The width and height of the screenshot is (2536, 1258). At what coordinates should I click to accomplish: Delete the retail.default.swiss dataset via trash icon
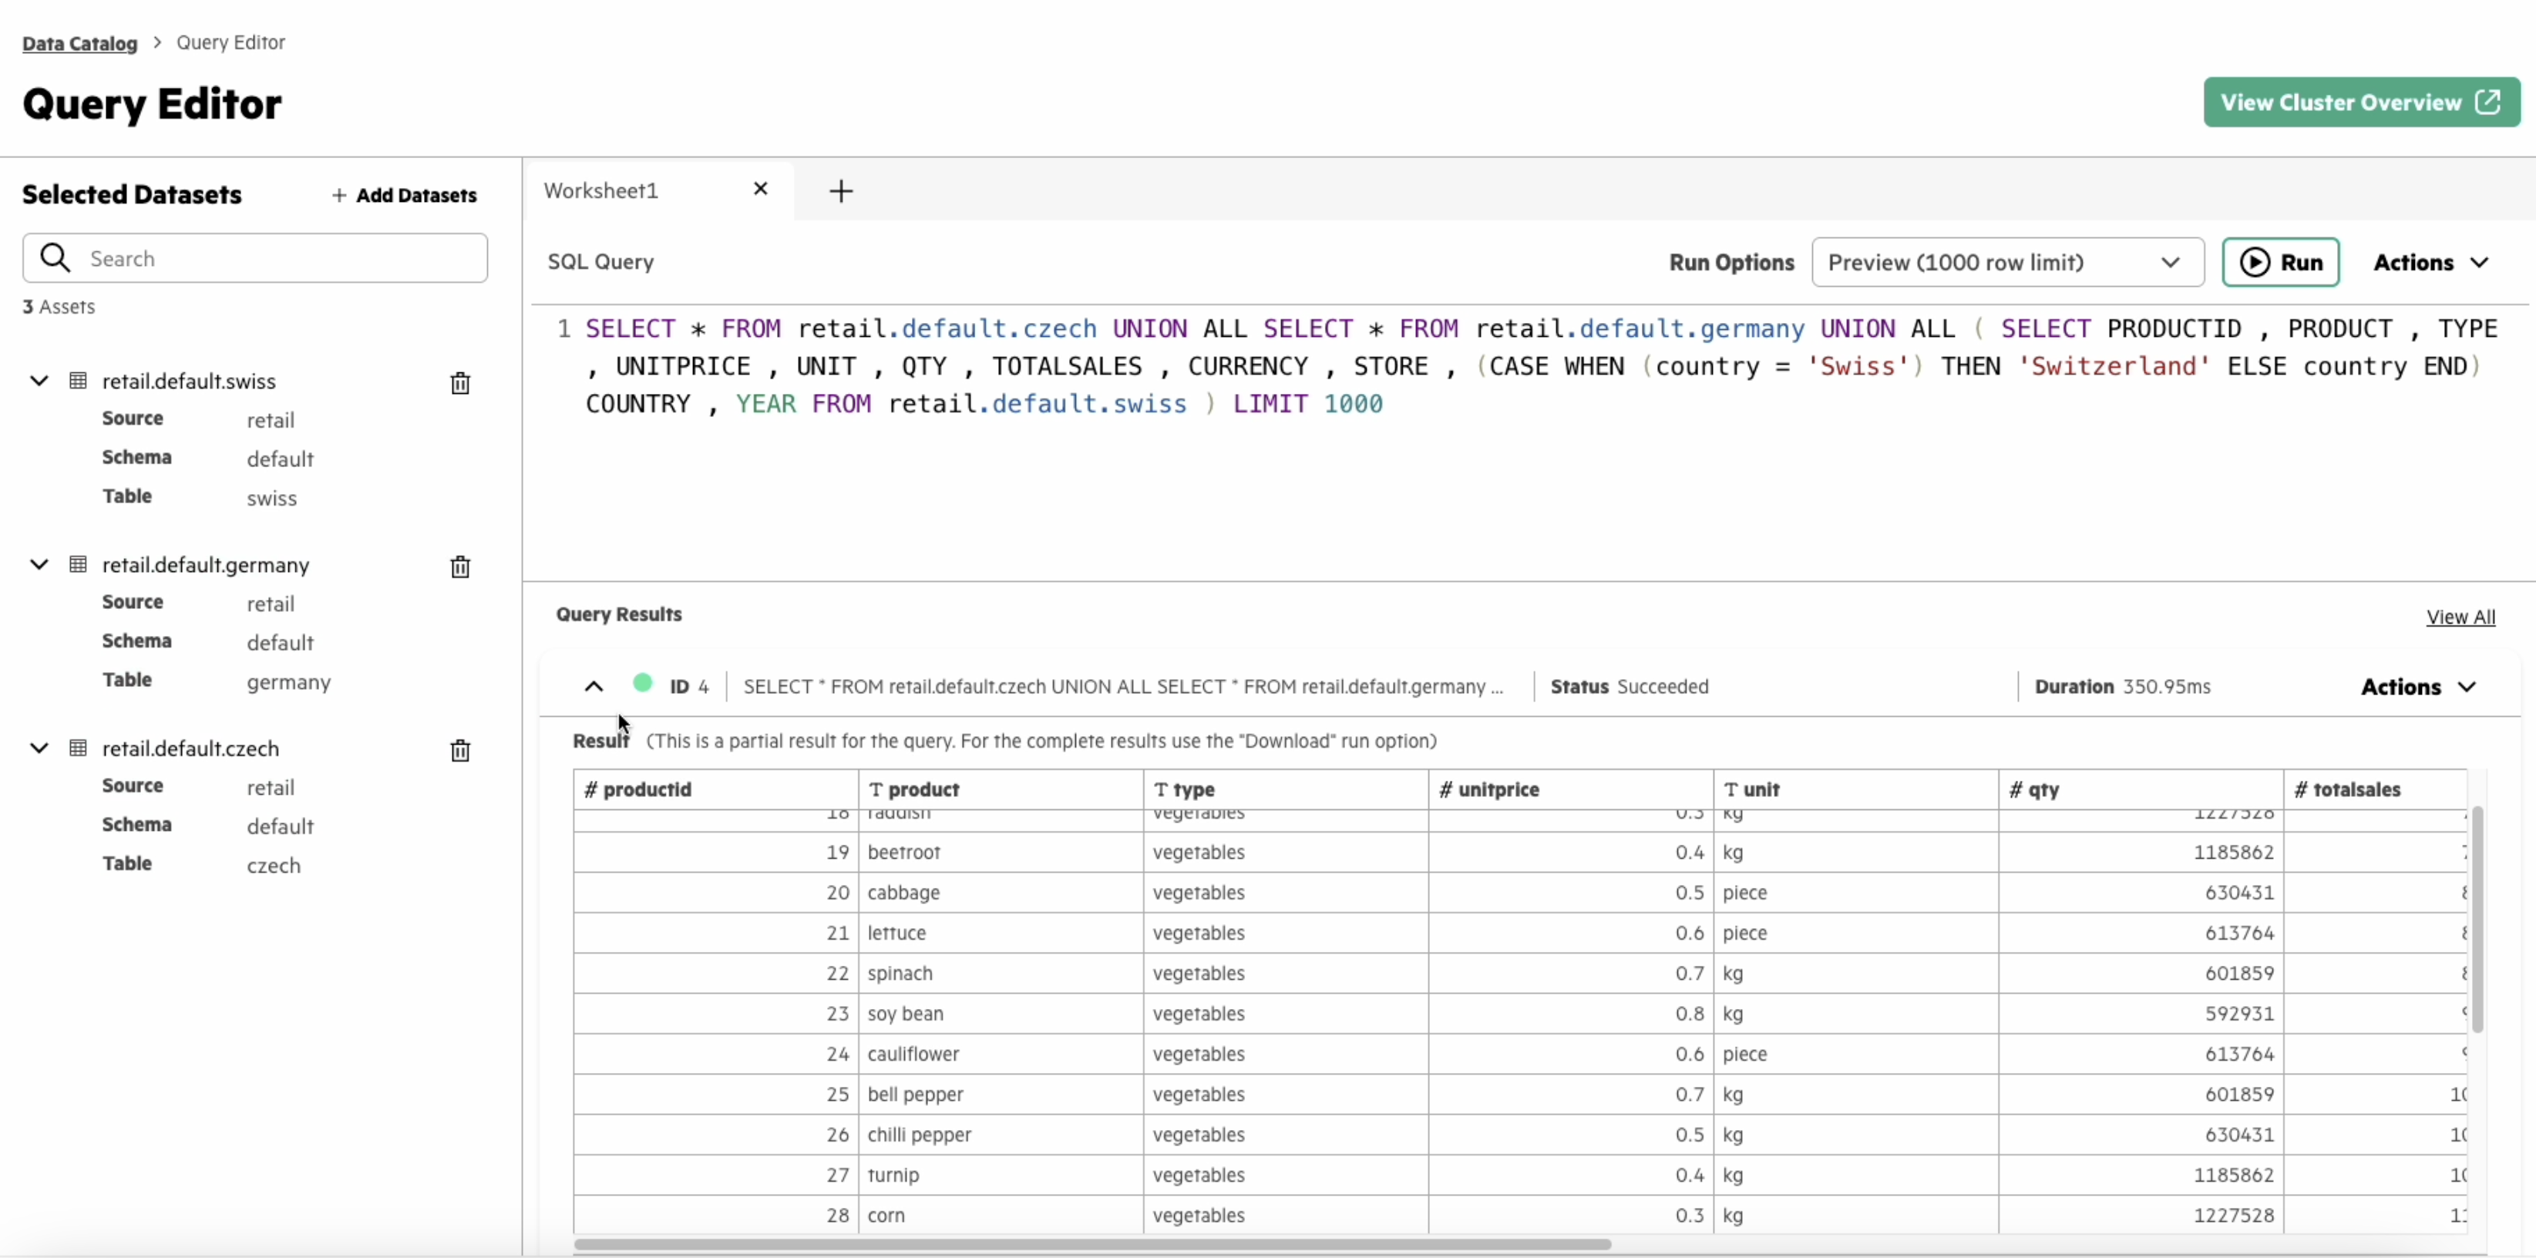[x=459, y=383]
